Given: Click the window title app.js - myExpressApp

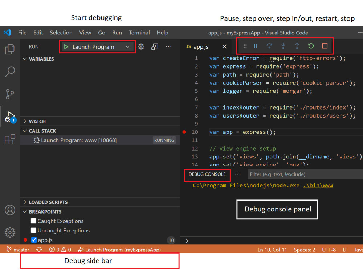Looking at the screenshot, I should click(x=258, y=33).
